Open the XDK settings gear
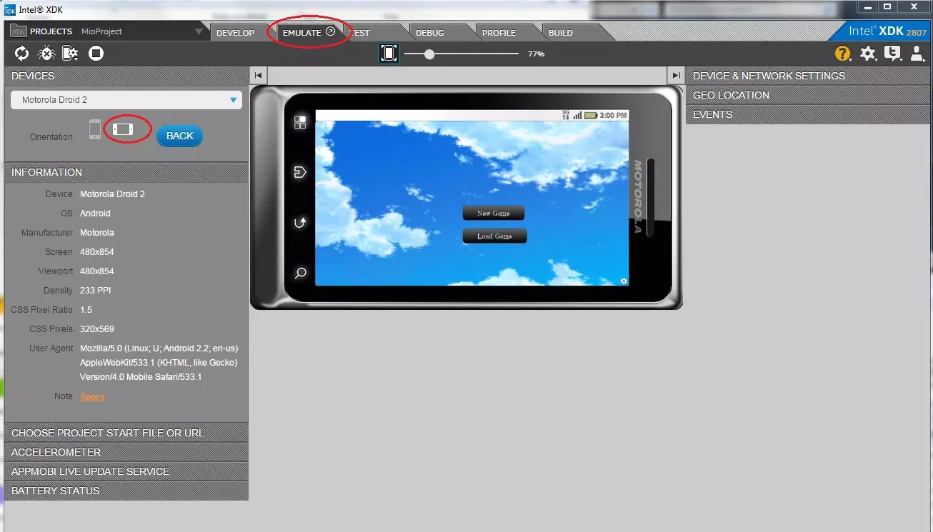The image size is (933, 532). tap(867, 54)
